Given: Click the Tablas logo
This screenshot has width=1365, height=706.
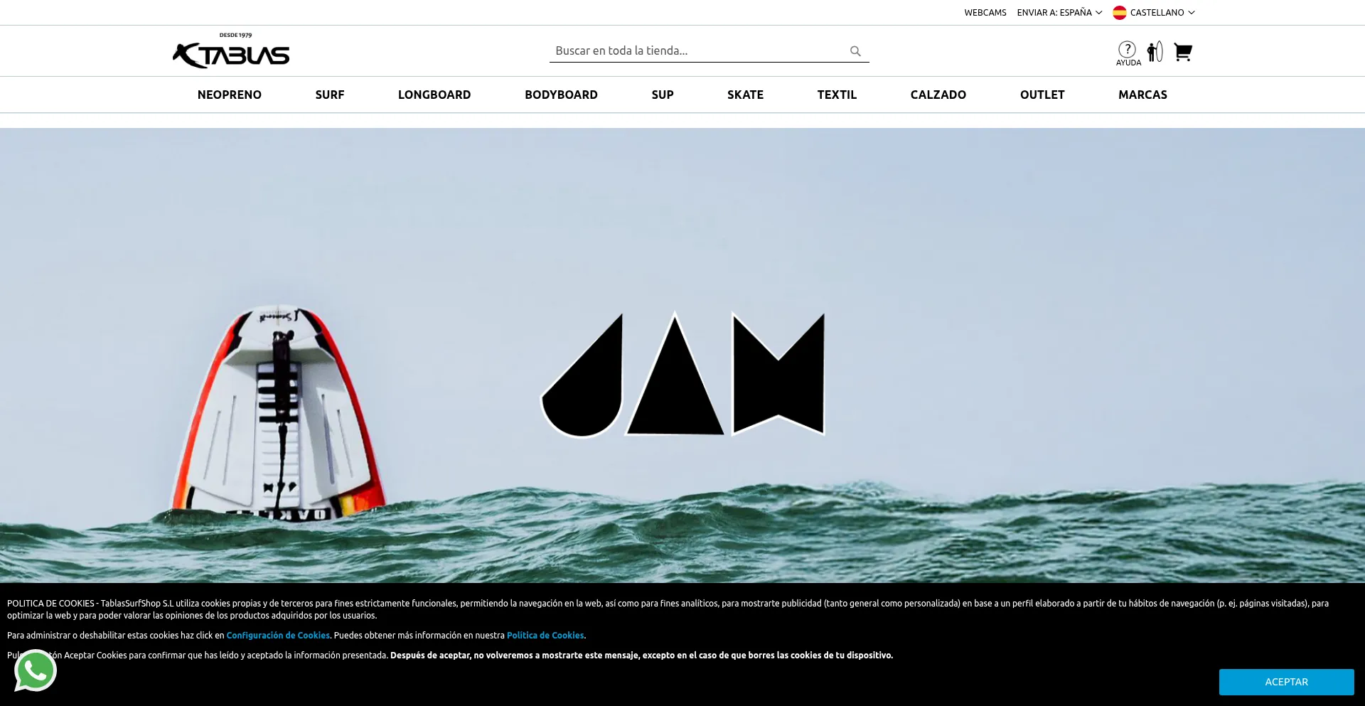Looking at the screenshot, I should click(x=231, y=50).
